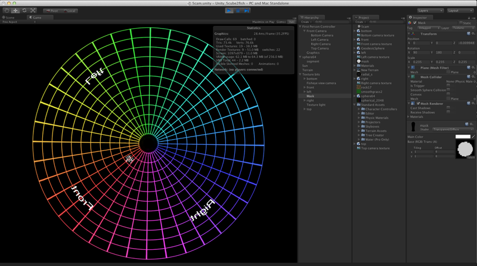Select Texture light in Hierarchy
The width and height of the screenshot is (477, 266).
(x=316, y=105)
